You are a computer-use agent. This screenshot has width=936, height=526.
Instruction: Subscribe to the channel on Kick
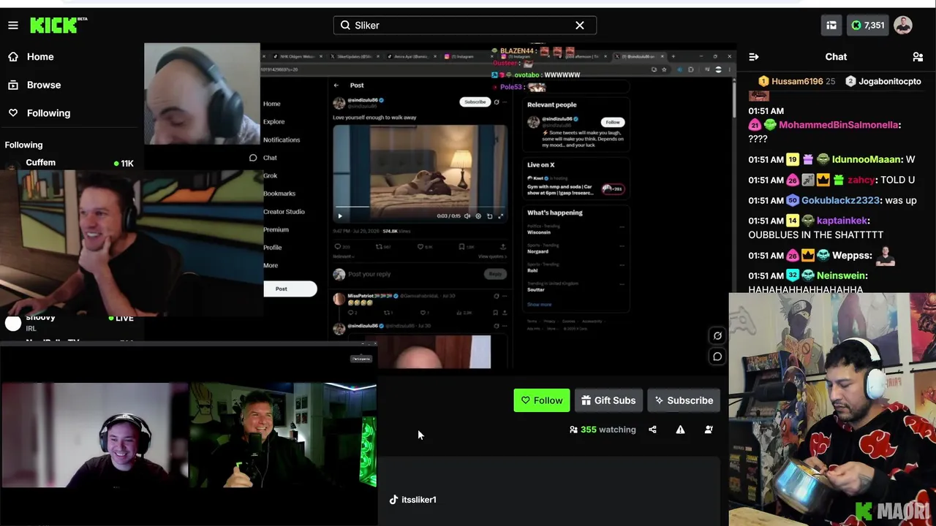point(684,400)
